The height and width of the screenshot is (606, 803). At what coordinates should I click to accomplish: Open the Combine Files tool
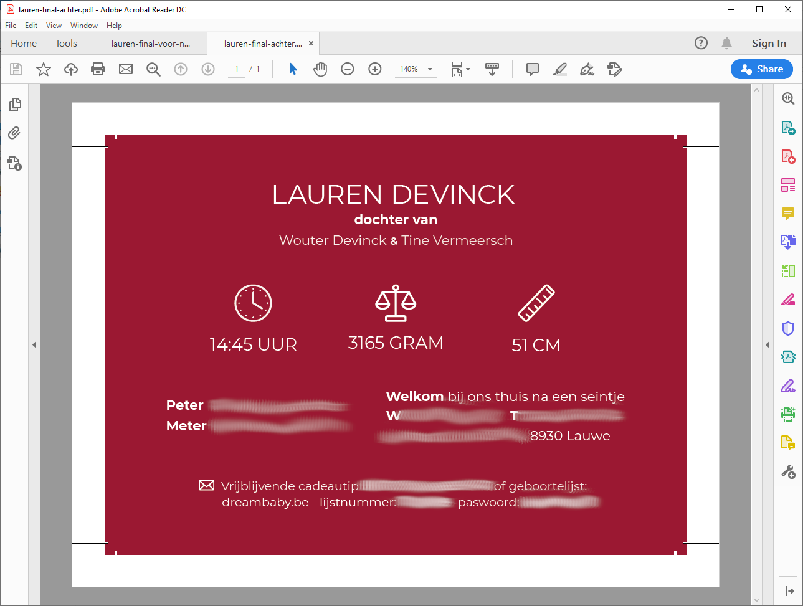(788, 242)
